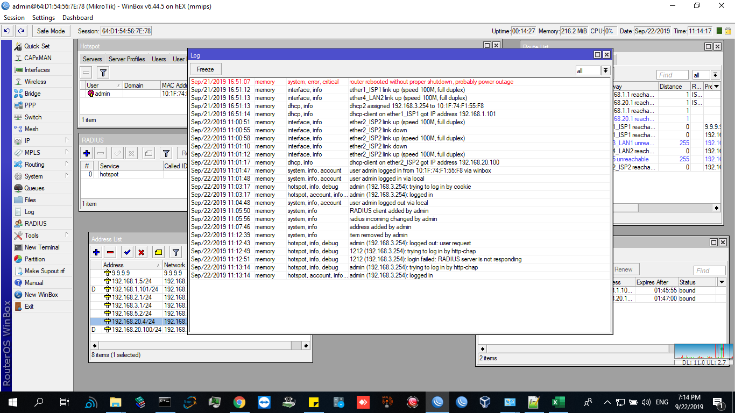The image size is (735, 413).
Task: Switch to Server Profiles tab
Action: [x=127, y=59]
